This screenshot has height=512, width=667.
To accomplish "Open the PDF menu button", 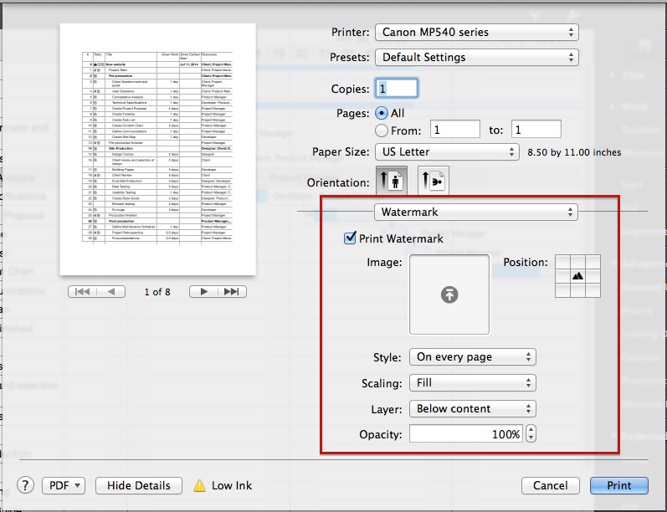I will [x=65, y=485].
